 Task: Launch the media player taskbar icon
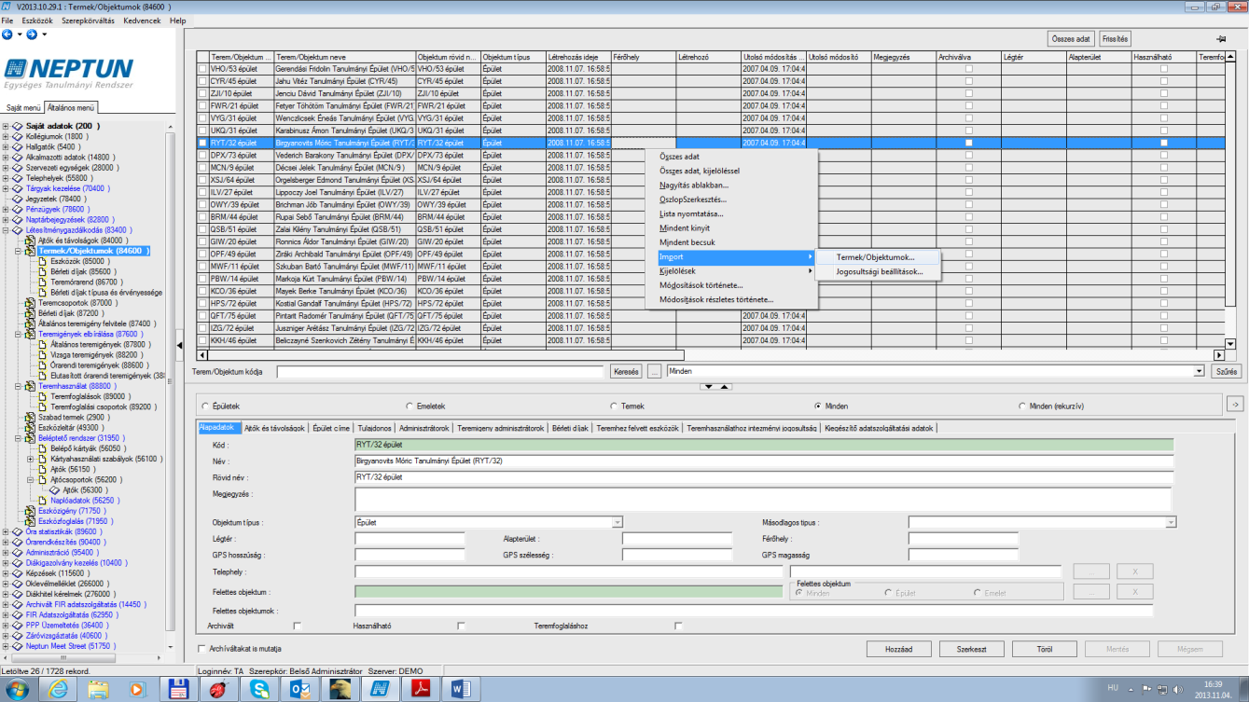(x=138, y=689)
